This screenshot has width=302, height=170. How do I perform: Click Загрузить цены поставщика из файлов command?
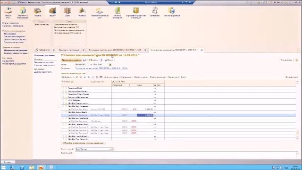(x=69, y=30)
